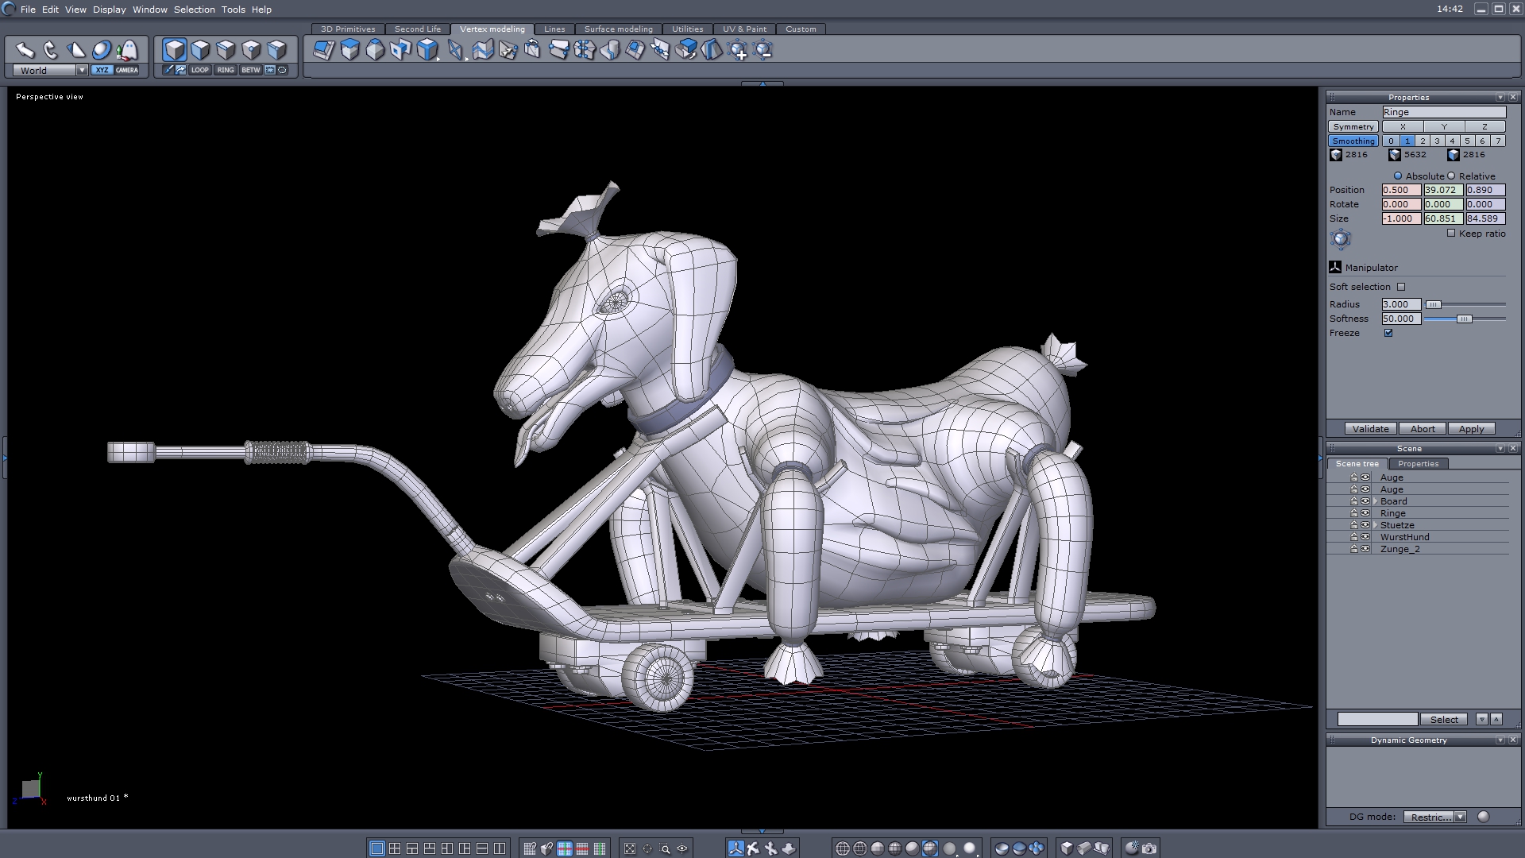Uncheck the Freeze checkbox
Image resolution: width=1525 pixels, height=858 pixels.
pos(1388,333)
